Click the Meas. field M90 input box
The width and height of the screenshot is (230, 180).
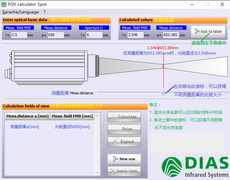click(19, 35)
